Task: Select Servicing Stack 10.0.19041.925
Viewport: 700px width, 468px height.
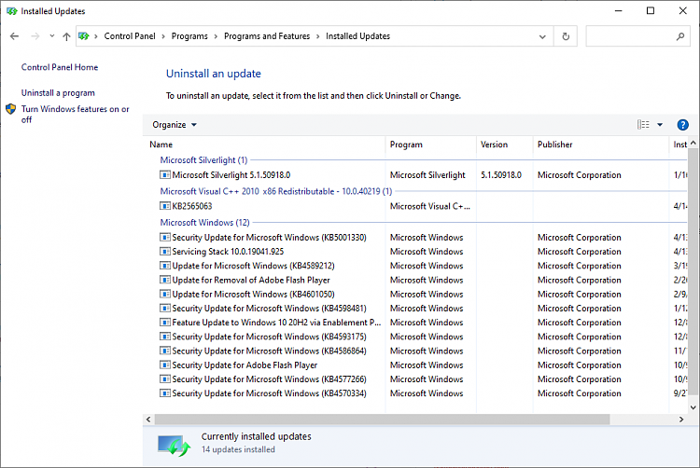Action: tap(422, 252)
